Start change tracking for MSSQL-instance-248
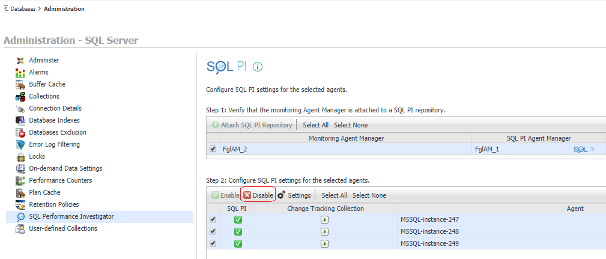The height and width of the screenshot is (259, 606). tap(325, 231)
